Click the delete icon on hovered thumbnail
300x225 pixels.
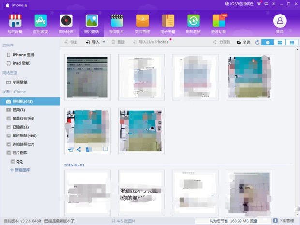pos(88,150)
